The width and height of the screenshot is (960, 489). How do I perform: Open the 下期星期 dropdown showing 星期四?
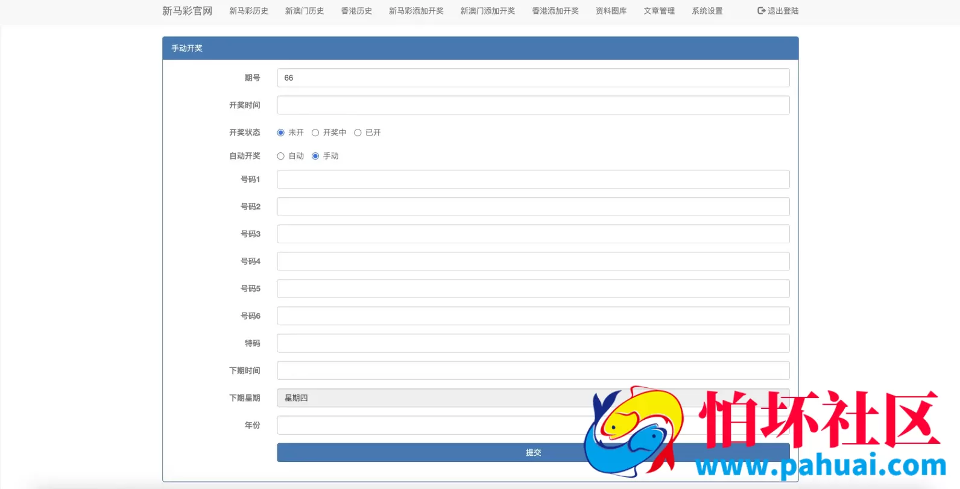533,398
